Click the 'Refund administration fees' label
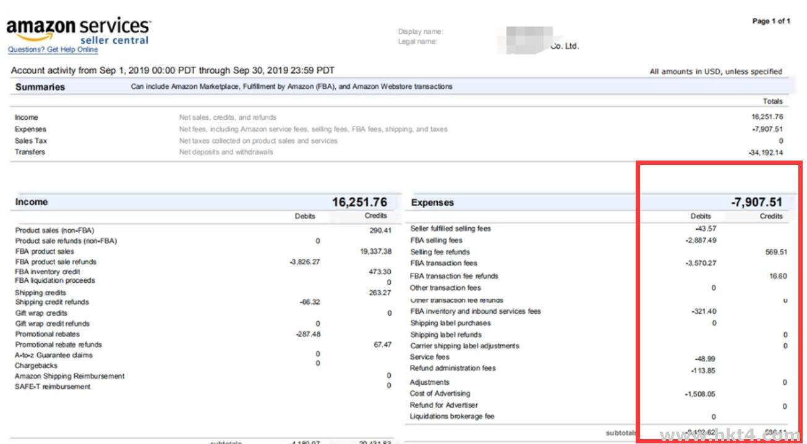The width and height of the screenshot is (807, 444). click(453, 368)
